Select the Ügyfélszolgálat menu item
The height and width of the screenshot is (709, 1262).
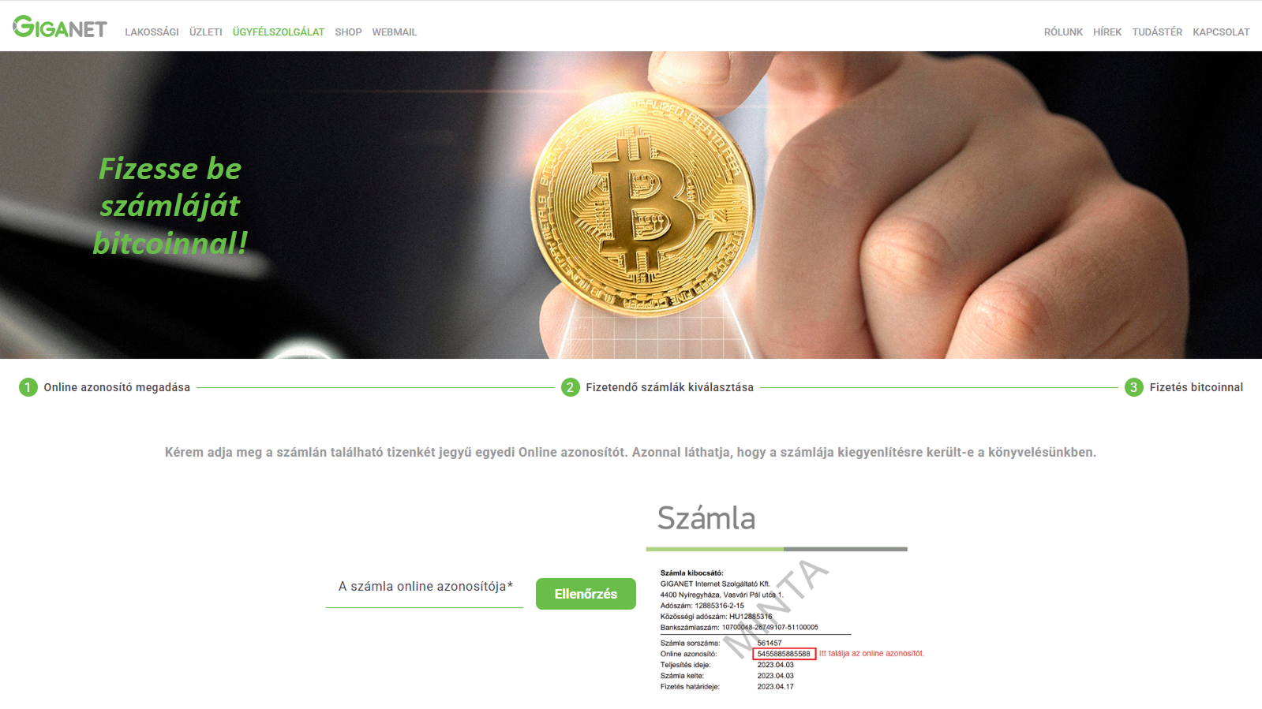[279, 32]
